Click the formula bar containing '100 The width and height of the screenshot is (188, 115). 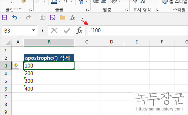(x=137, y=30)
